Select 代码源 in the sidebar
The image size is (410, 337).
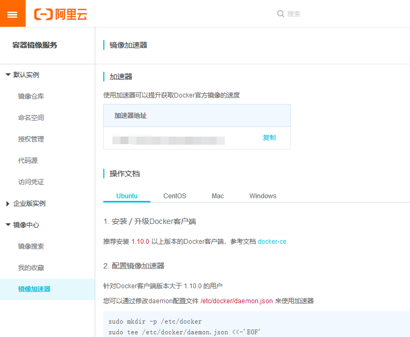(28, 161)
